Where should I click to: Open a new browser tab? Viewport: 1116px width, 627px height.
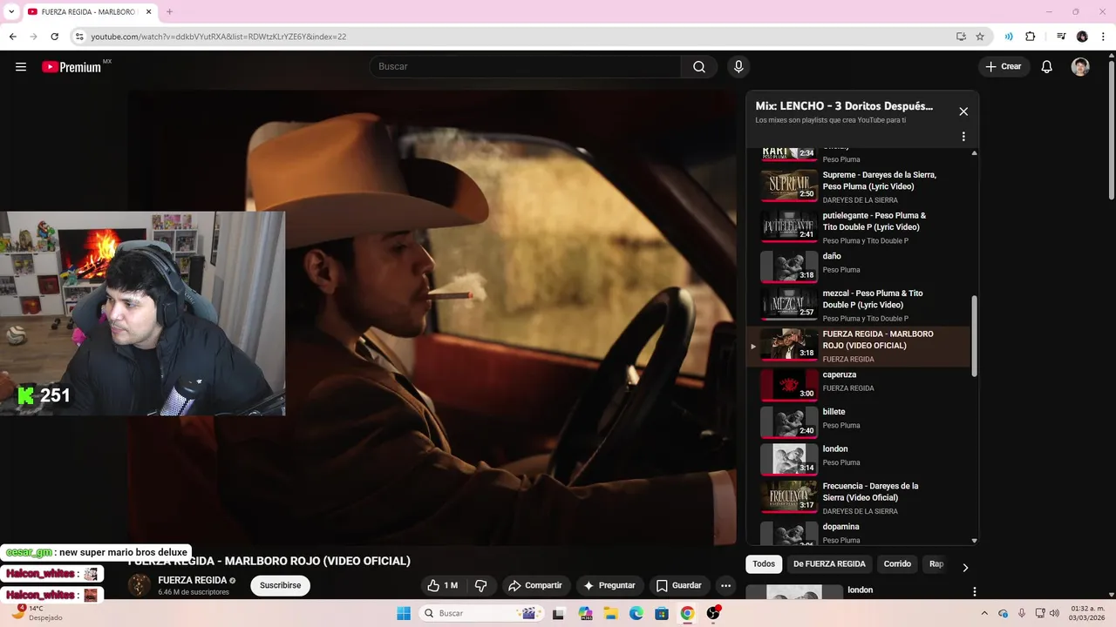(x=169, y=11)
